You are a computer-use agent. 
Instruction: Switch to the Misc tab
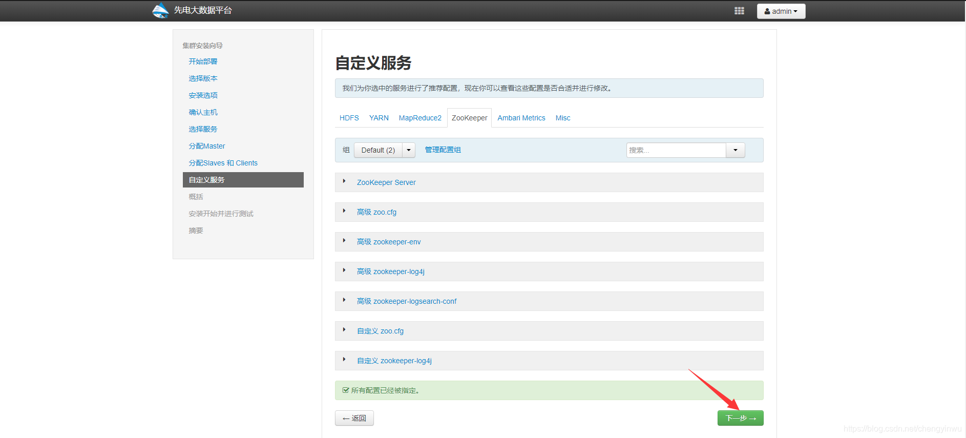coord(563,118)
